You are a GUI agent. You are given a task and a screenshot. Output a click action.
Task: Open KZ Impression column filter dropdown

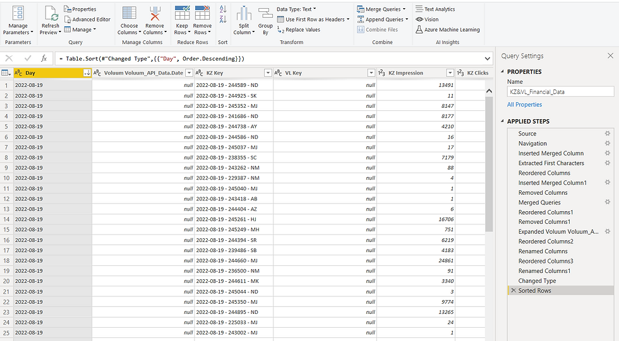pyautogui.click(x=450, y=73)
